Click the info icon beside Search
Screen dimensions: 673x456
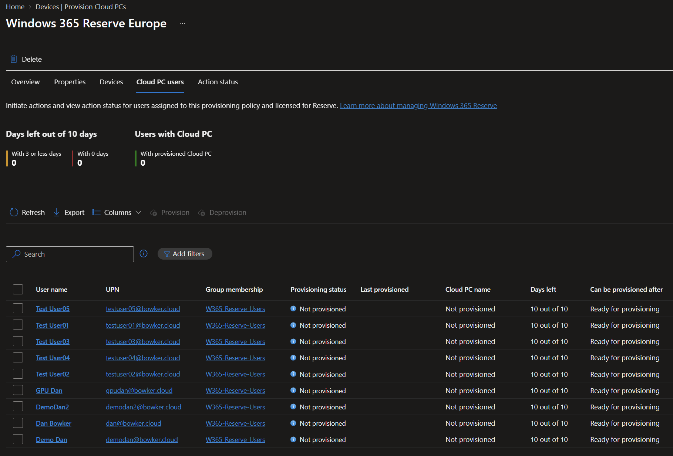[144, 253]
